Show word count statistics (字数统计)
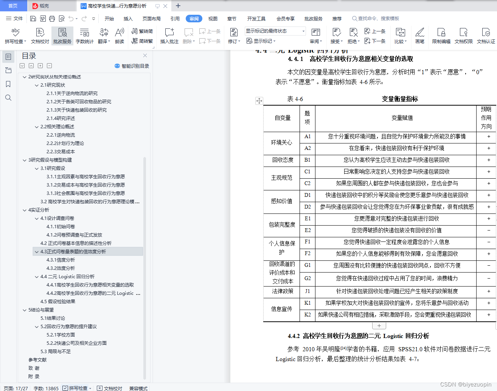This screenshot has width=497, height=391. [x=84, y=36]
